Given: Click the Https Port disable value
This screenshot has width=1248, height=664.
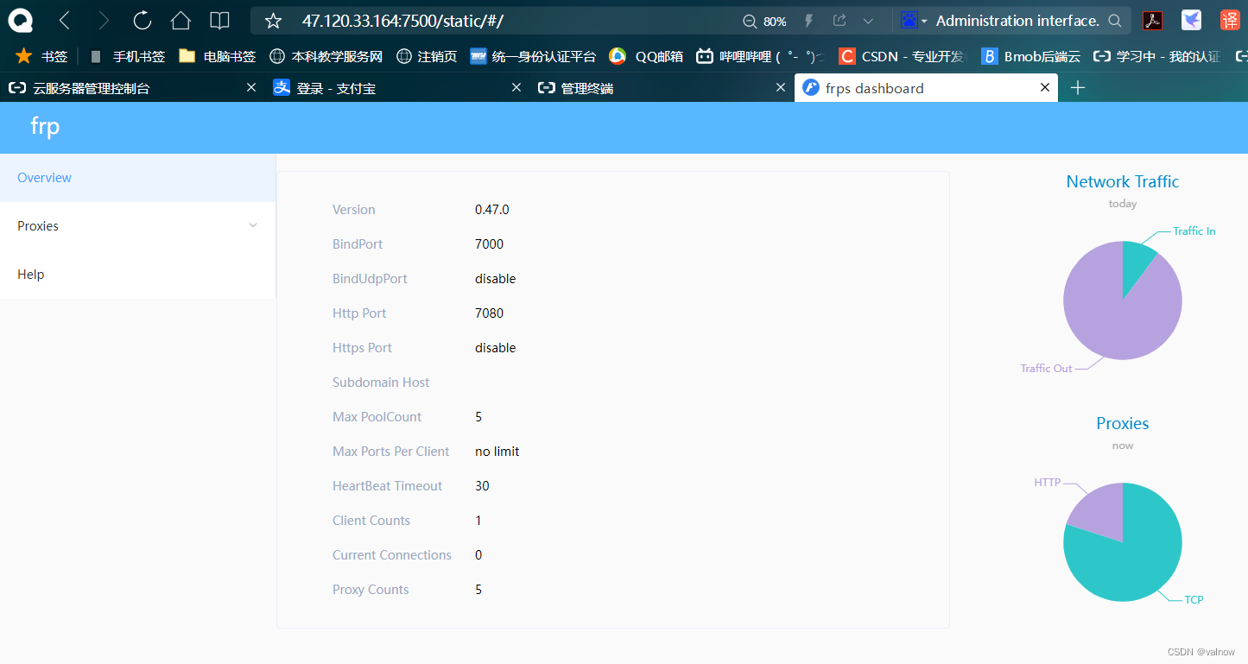Looking at the screenshot, I should tap(496, 348).
